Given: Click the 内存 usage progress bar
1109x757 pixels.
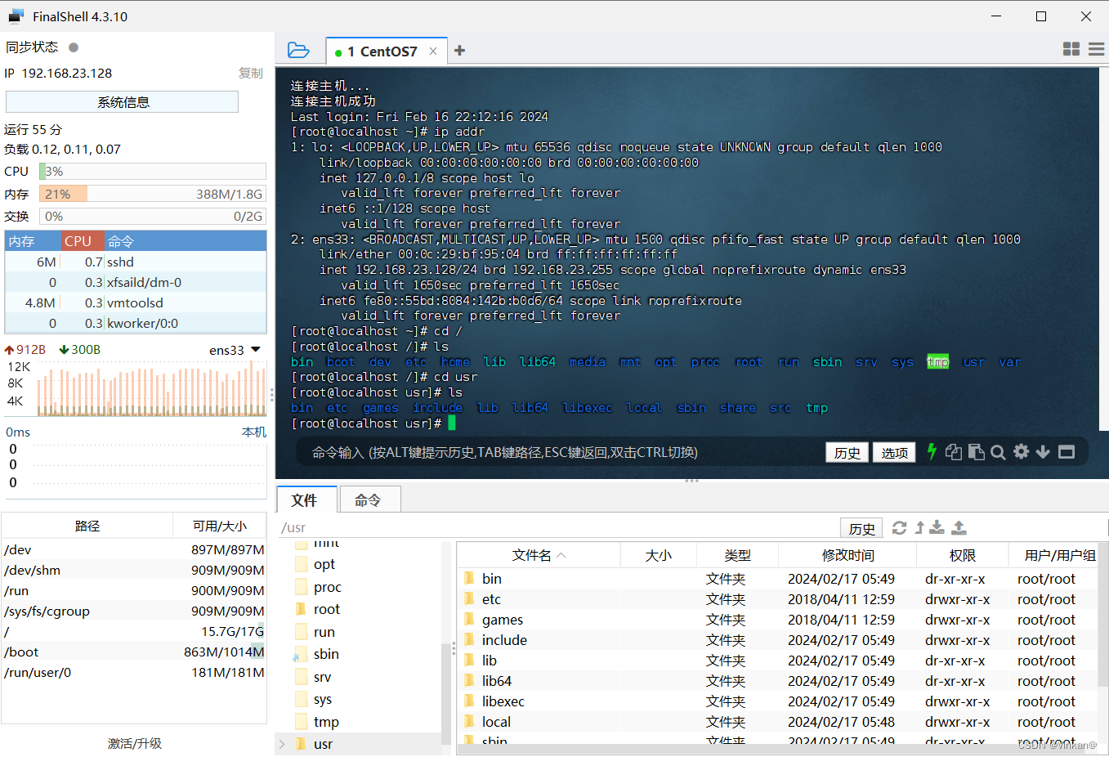Looking at the screenshot, I should point(152,194).
